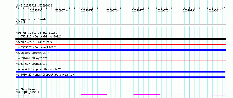Click ruler position 52398780

tap(164, 10)
